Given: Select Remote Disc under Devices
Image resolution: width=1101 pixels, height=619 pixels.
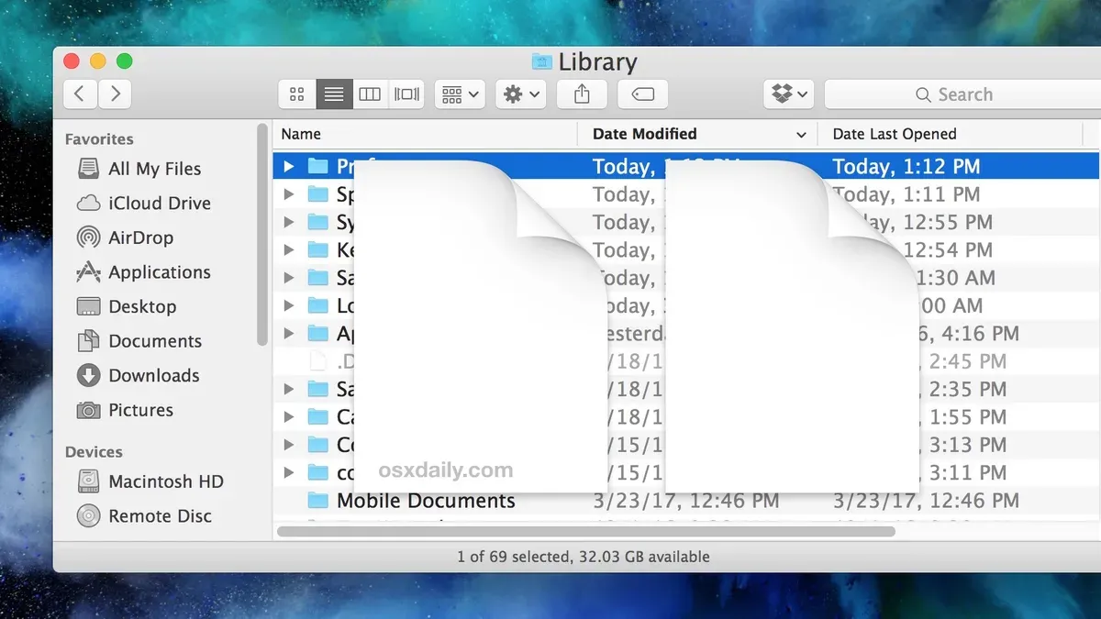Looking at the screenshot, I should tap(144, 516).
